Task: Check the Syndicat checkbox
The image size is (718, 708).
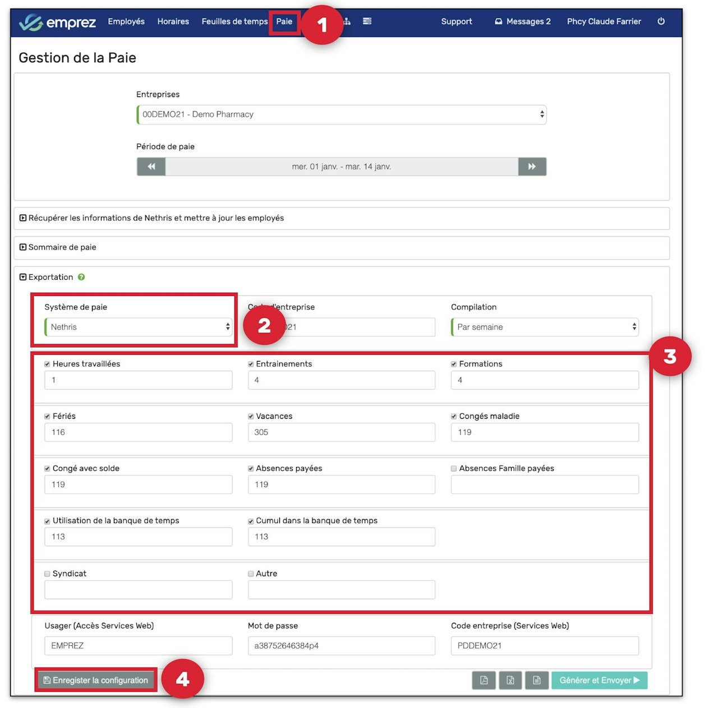Action: tap(47, 574)
